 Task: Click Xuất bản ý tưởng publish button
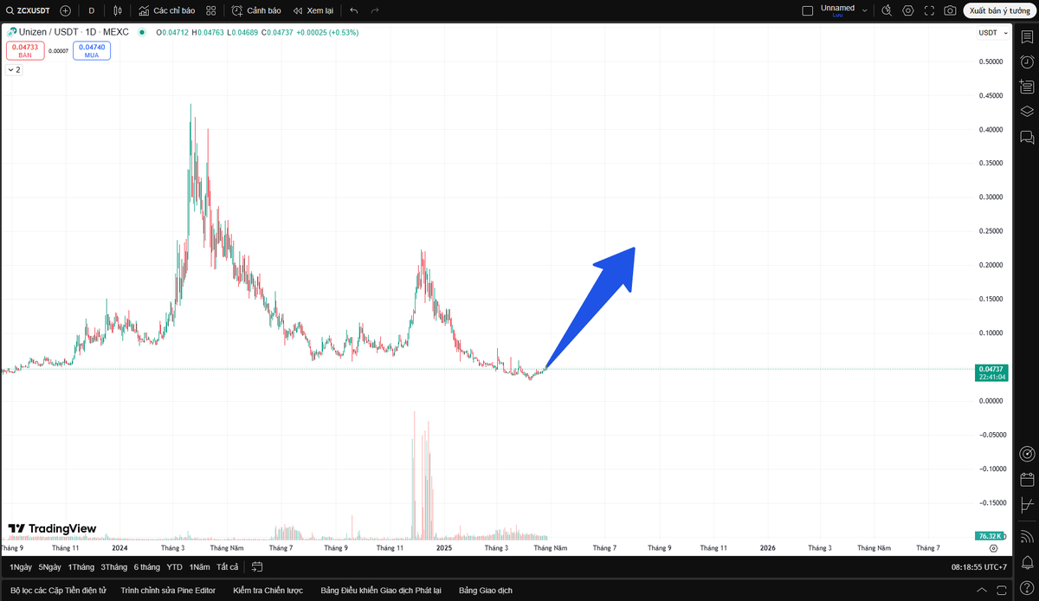(x=1000, y=10)
